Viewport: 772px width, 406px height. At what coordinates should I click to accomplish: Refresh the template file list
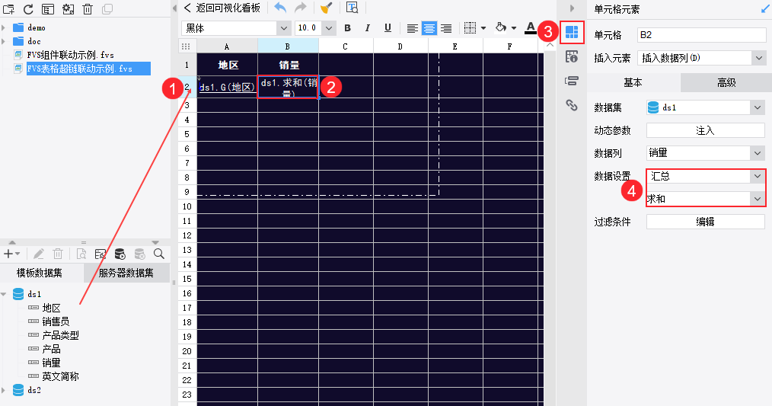(29, 9)
